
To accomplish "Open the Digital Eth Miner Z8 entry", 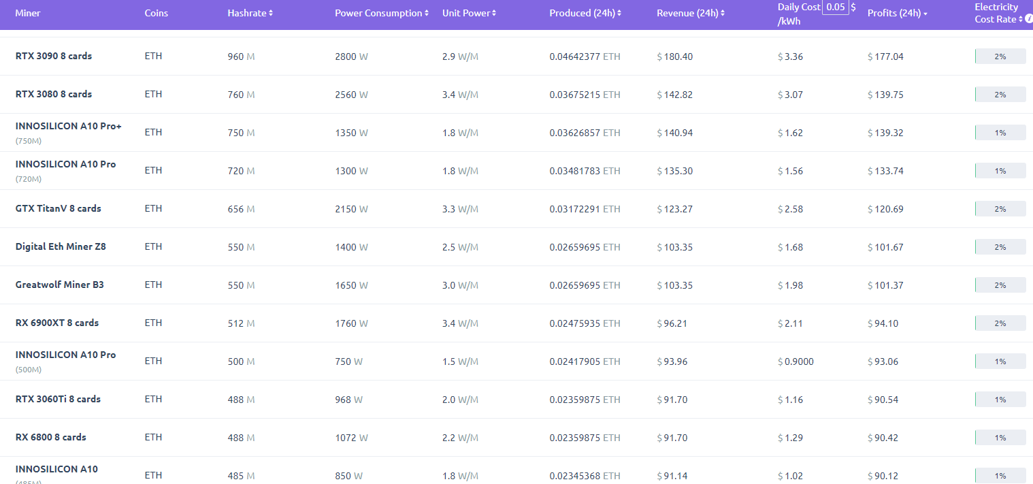I will click(61, 246).
